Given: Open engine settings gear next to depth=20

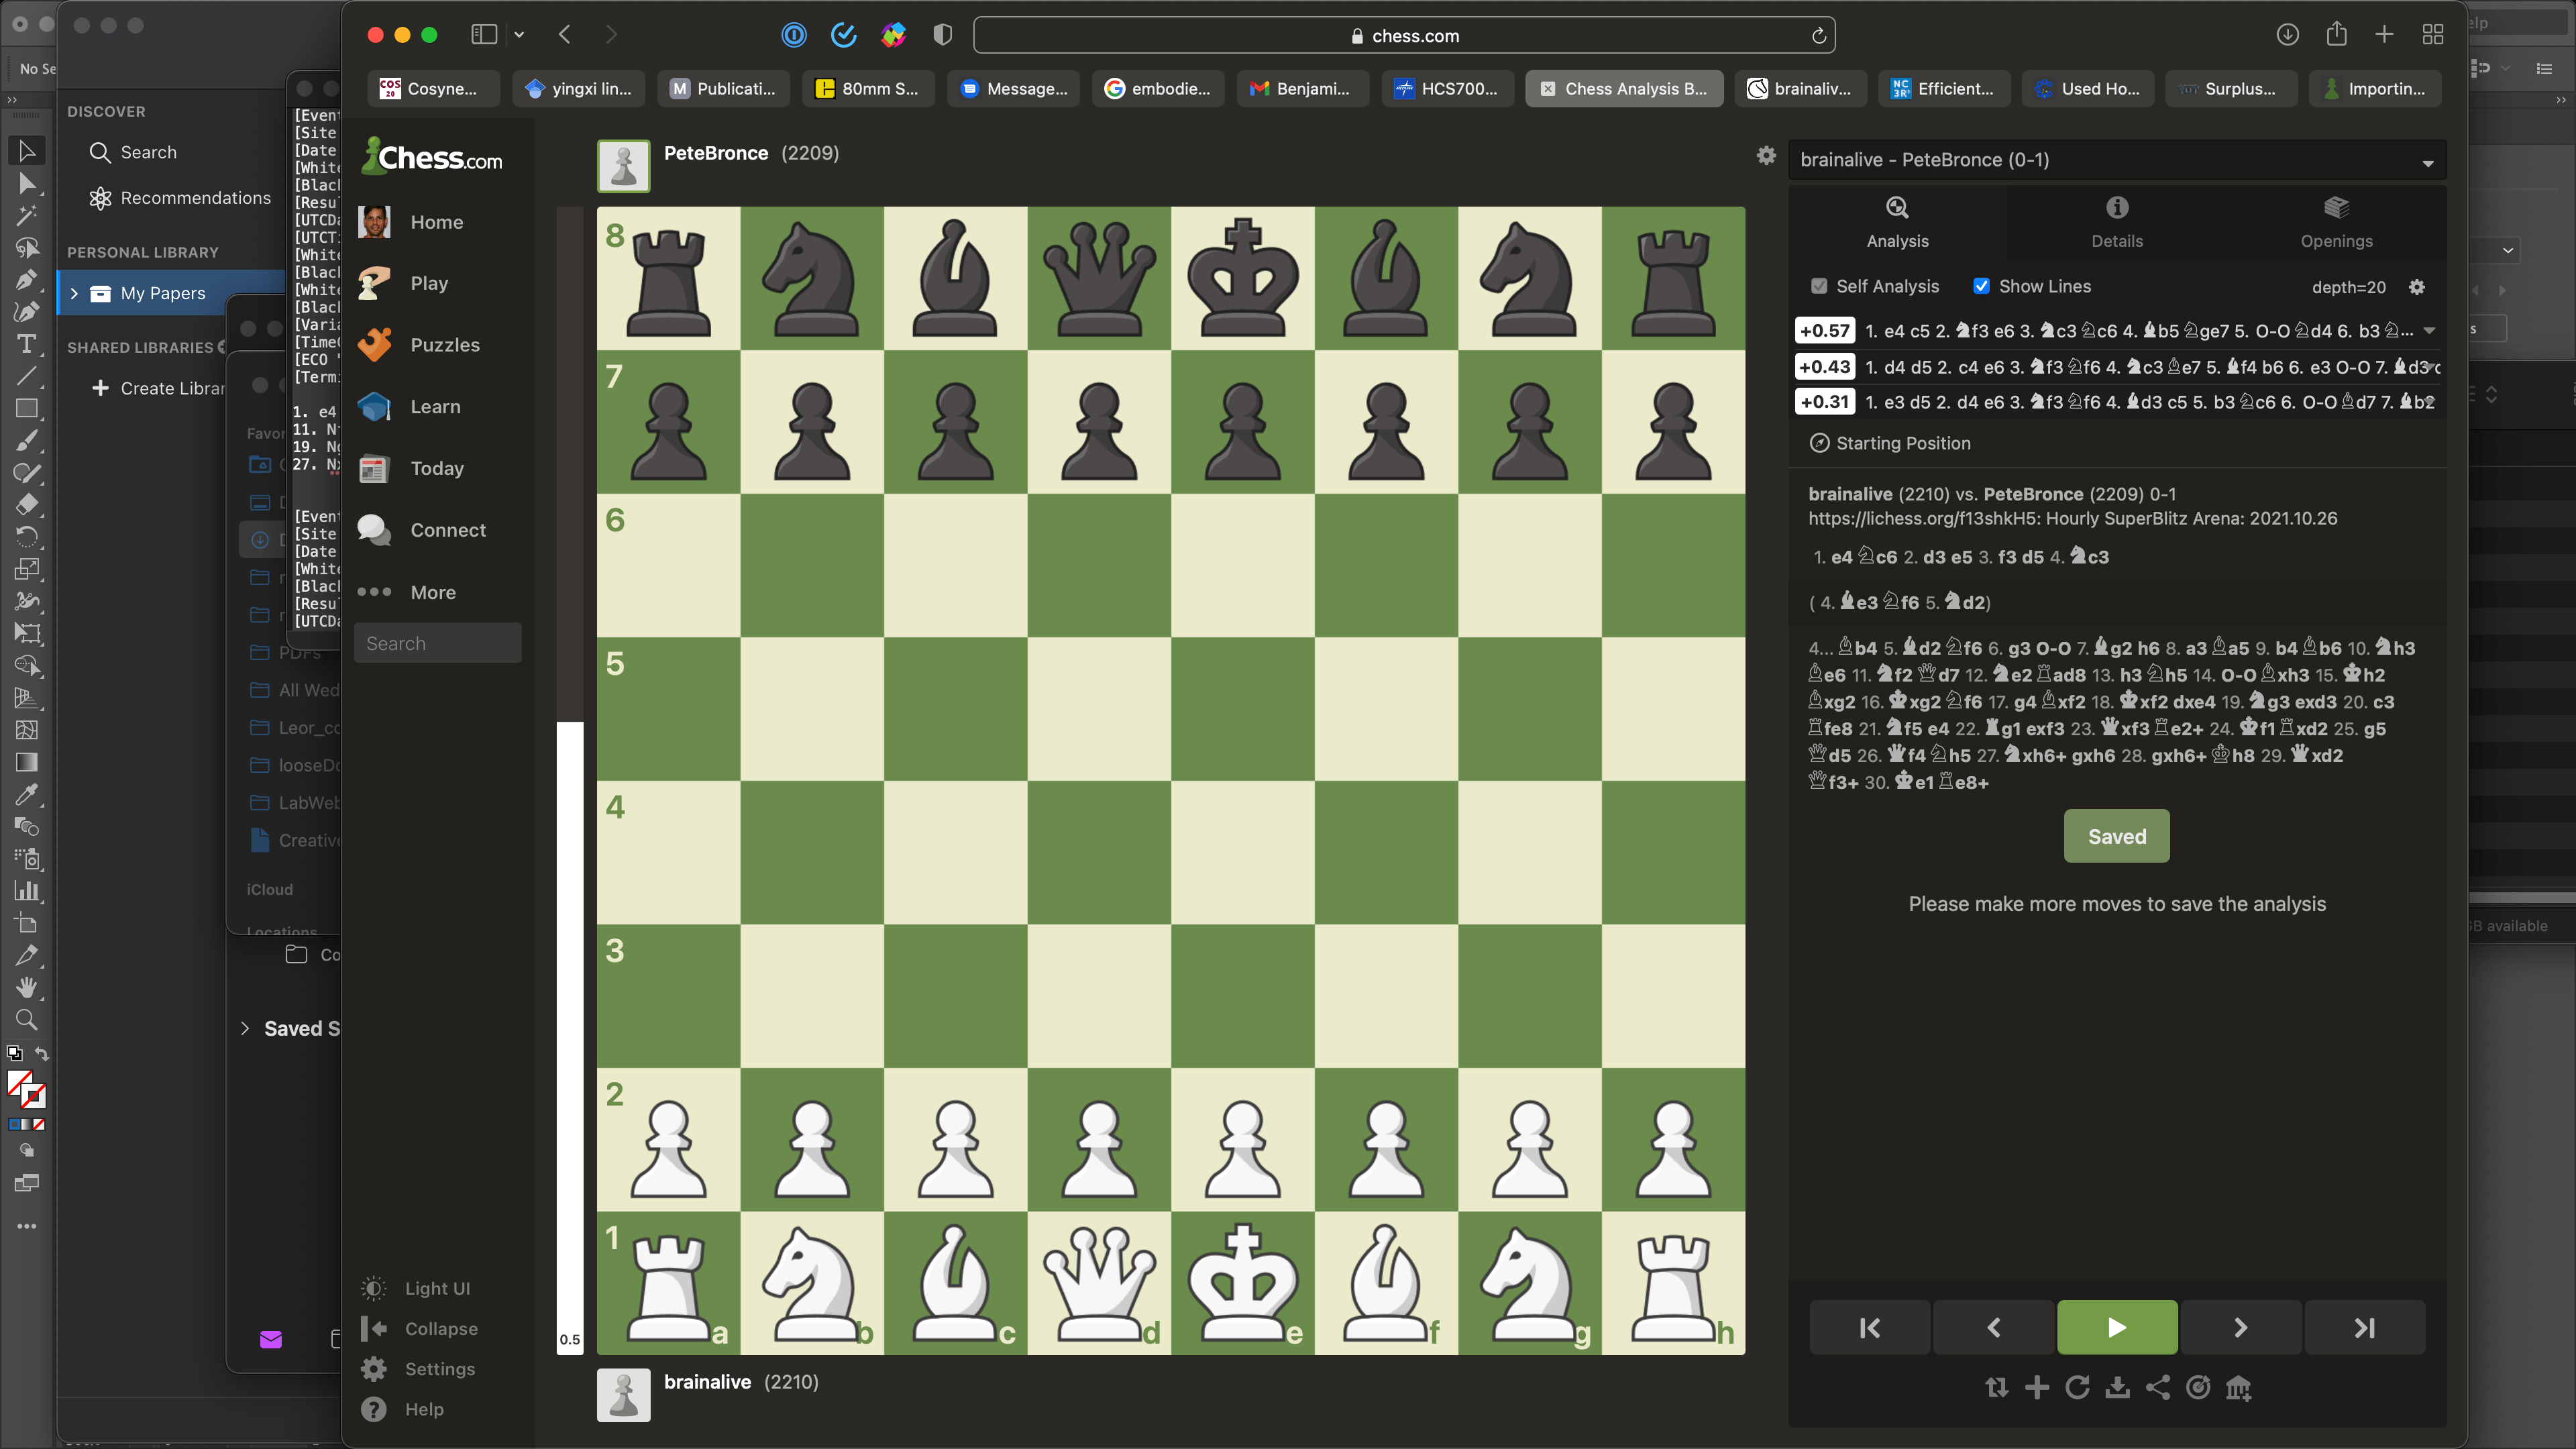Looking at the screenshot, I should [2417, 287].
